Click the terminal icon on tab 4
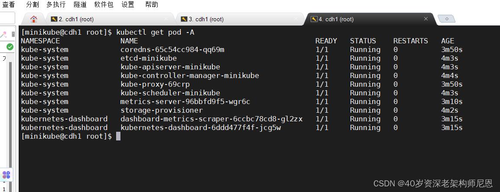 [314, 19]
